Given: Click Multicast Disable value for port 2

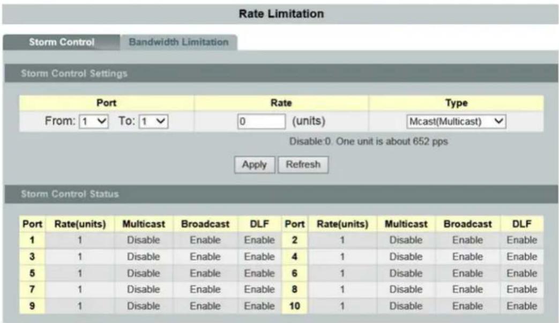Looking at the screenshot, I should tap(406, 240).
